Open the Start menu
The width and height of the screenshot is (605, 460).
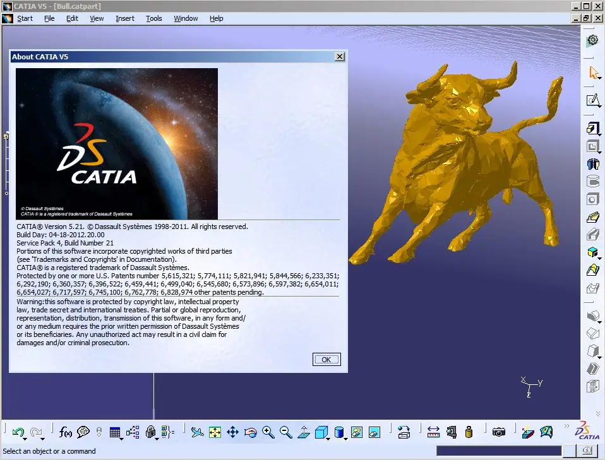(x=25, y=18)
